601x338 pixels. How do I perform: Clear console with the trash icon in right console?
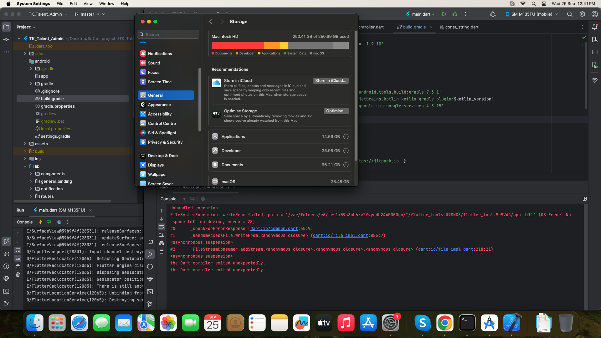tap(162, 251)
